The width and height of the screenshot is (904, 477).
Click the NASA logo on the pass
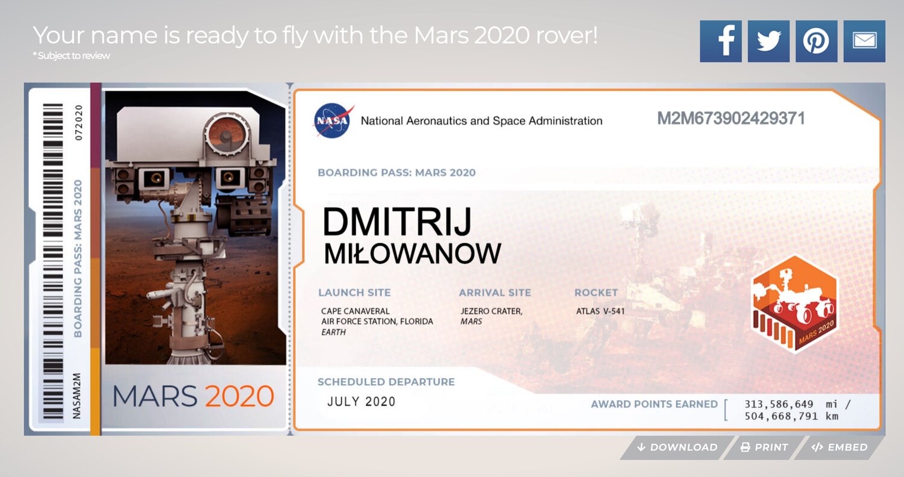(x=333, y=120)
